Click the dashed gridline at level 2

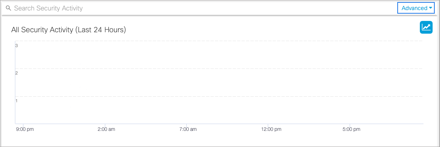pos(219,68)
